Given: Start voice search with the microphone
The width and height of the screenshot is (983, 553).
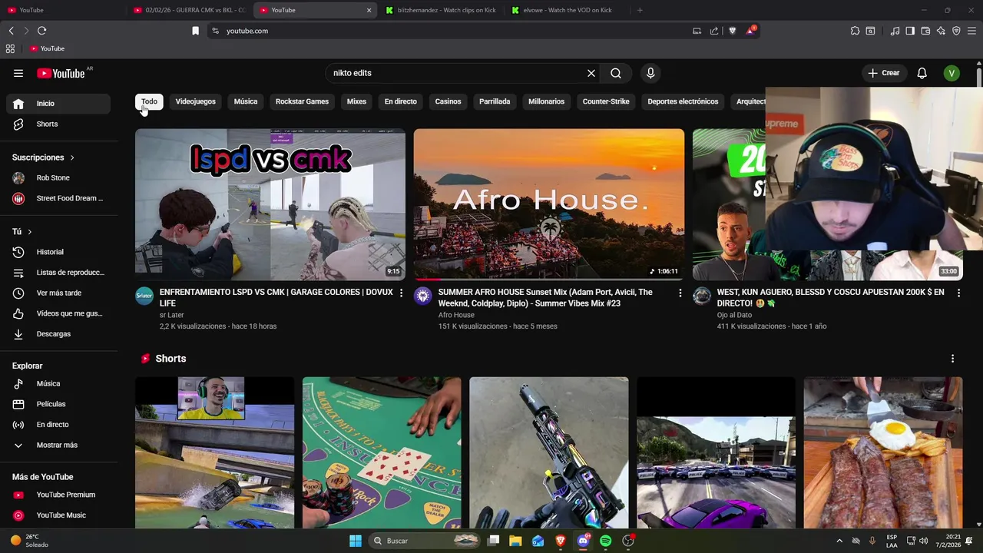Looking at the screenshot, I should pyautogui.click(x=650, y=73).
